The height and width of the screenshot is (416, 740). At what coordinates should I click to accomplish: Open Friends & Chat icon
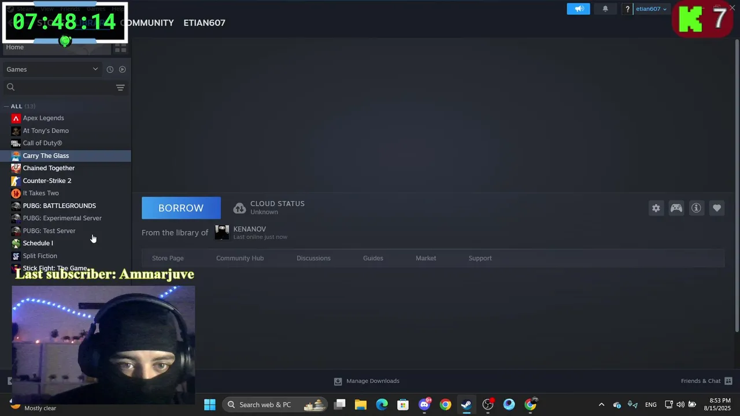[728, 381]
